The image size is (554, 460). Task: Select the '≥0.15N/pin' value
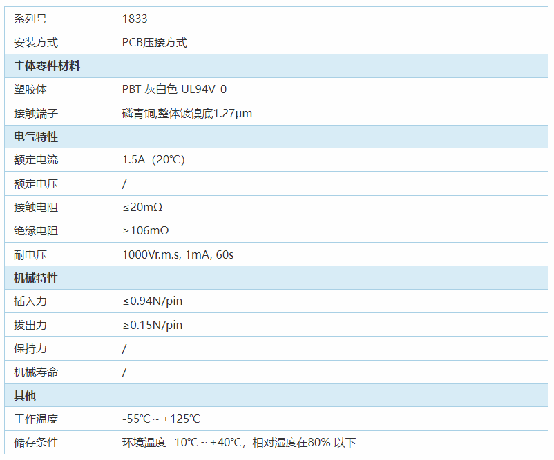(x=152, y=325)
